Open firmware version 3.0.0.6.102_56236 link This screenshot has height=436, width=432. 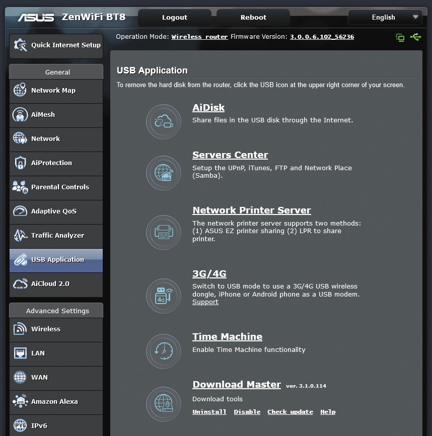[322, 37]
